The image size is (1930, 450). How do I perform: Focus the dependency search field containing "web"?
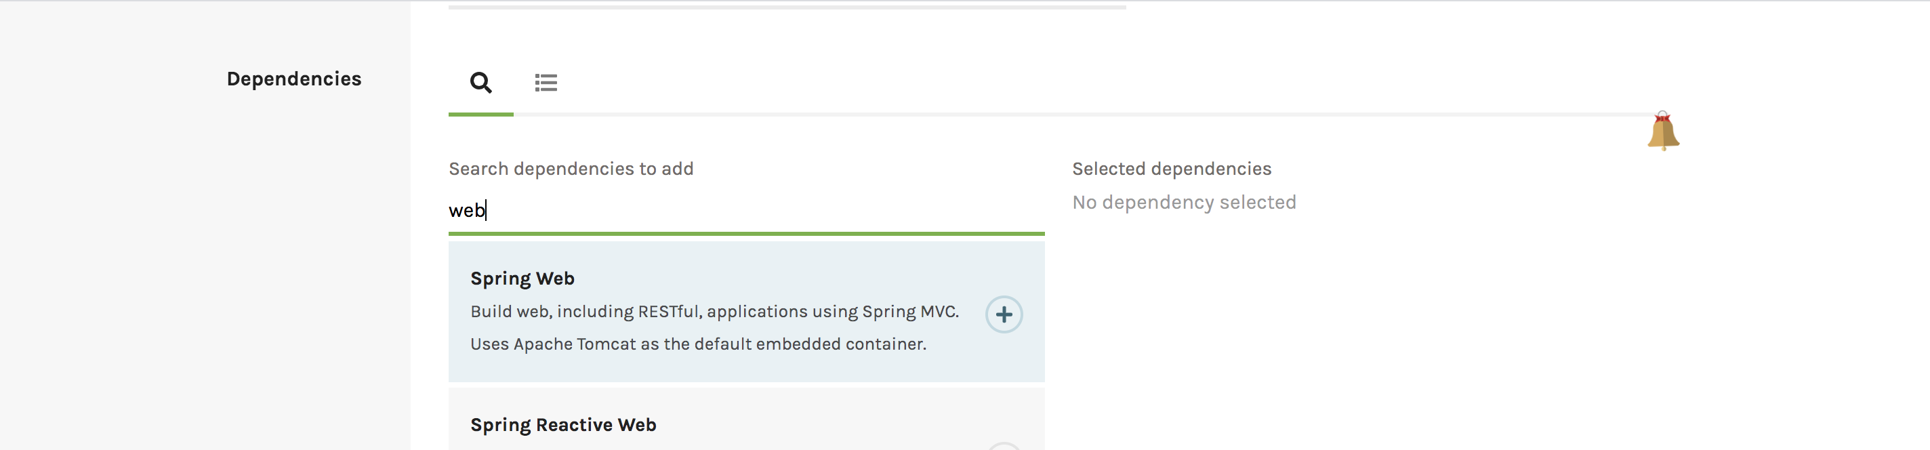746,210
